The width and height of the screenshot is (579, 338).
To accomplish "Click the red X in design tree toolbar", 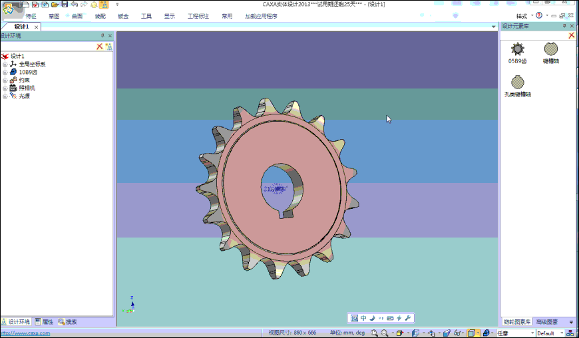I will [x=99, y=47].
